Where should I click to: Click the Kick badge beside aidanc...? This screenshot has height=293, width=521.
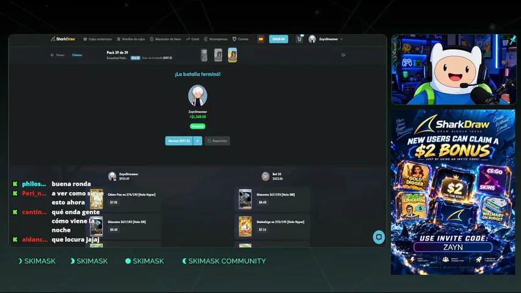15,239
